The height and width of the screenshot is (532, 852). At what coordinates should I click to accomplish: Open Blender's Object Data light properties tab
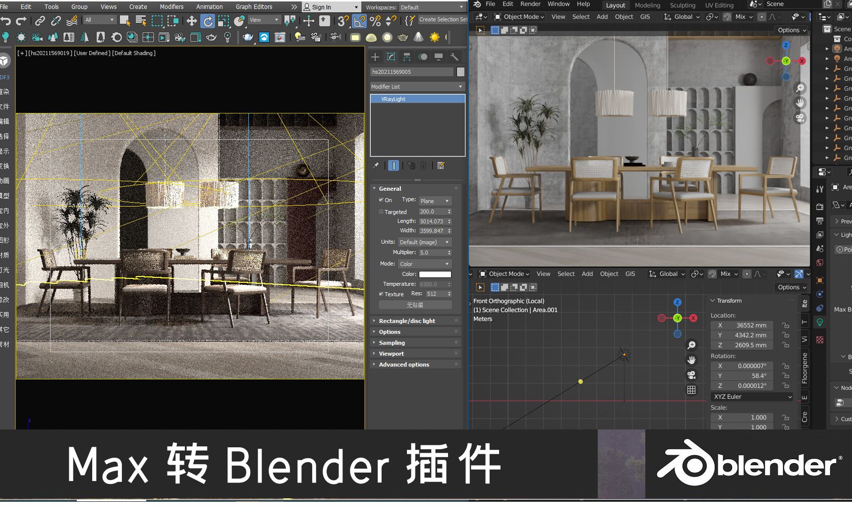pos(820,322)
